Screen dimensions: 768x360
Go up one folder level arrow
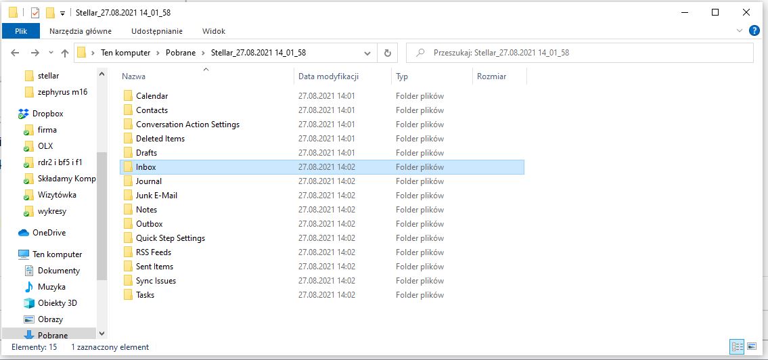65,53
